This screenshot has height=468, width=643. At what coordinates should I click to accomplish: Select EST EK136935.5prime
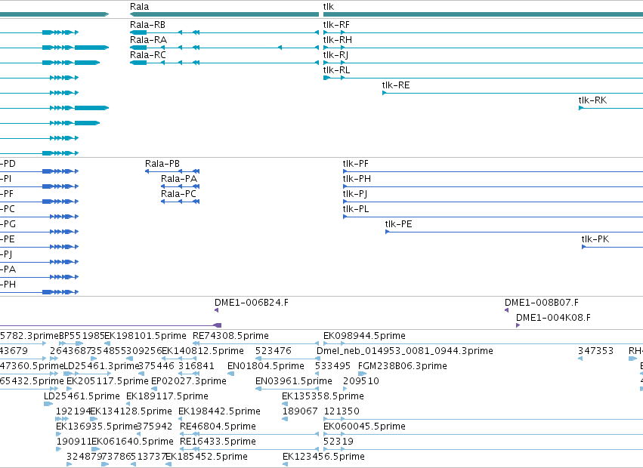pos(97,427)
